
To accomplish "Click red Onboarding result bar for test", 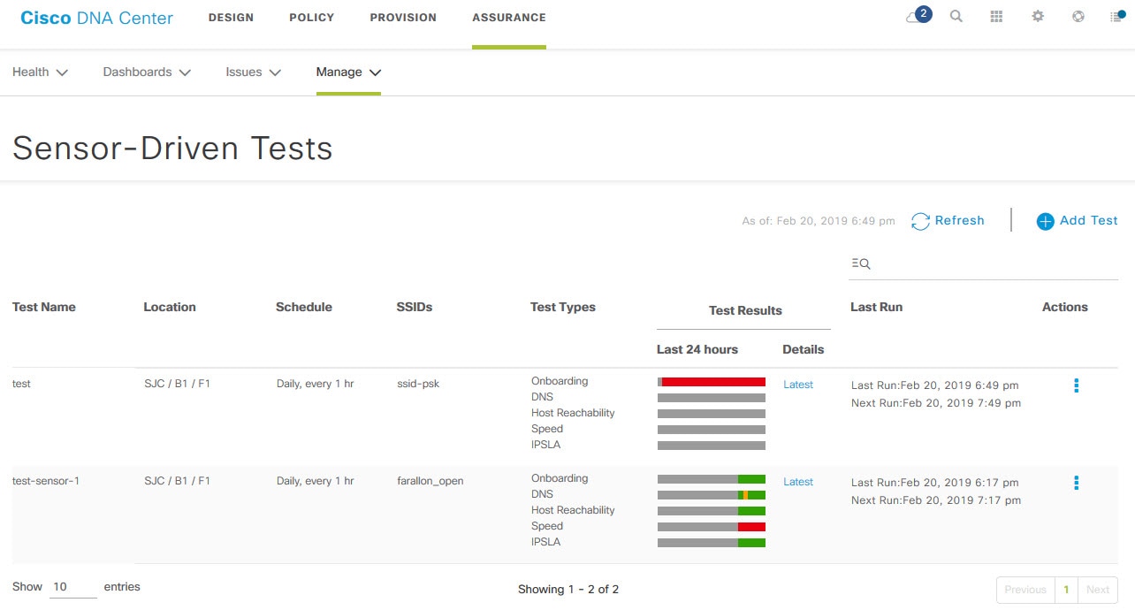I will pyautogui.click(x=713, y=382).
